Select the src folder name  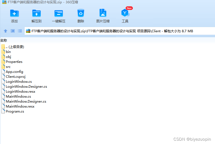8,67
